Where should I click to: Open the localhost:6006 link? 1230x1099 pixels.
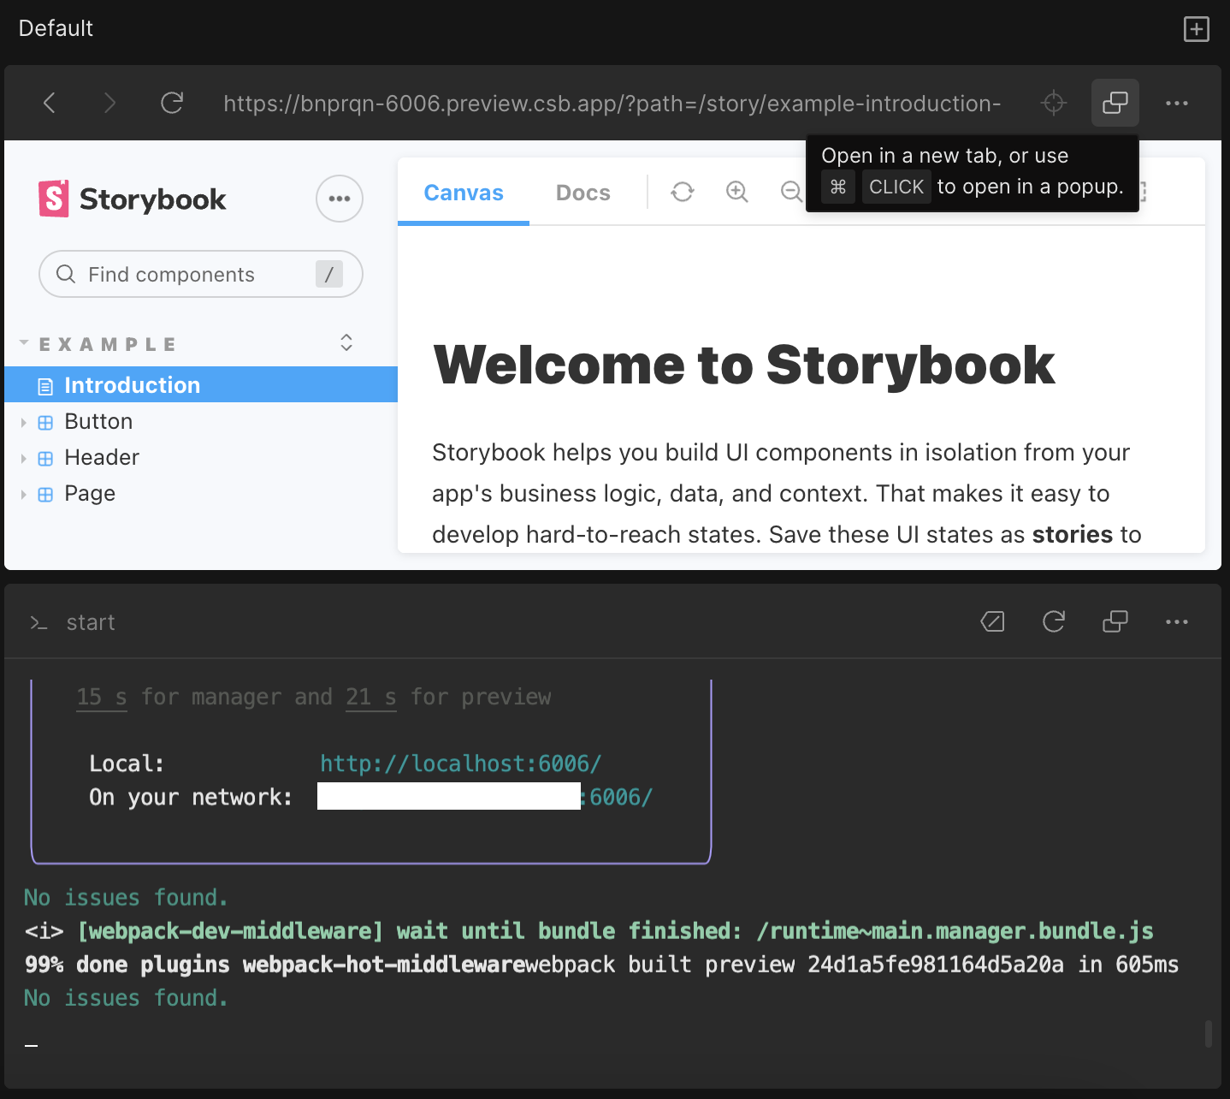(461, 763)
